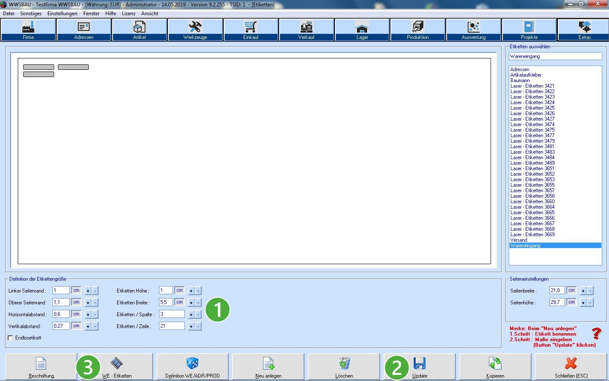This screenshot has width=609, height=381.
Task: Save changes with the Update button
Action: click(x=420, y=367)
